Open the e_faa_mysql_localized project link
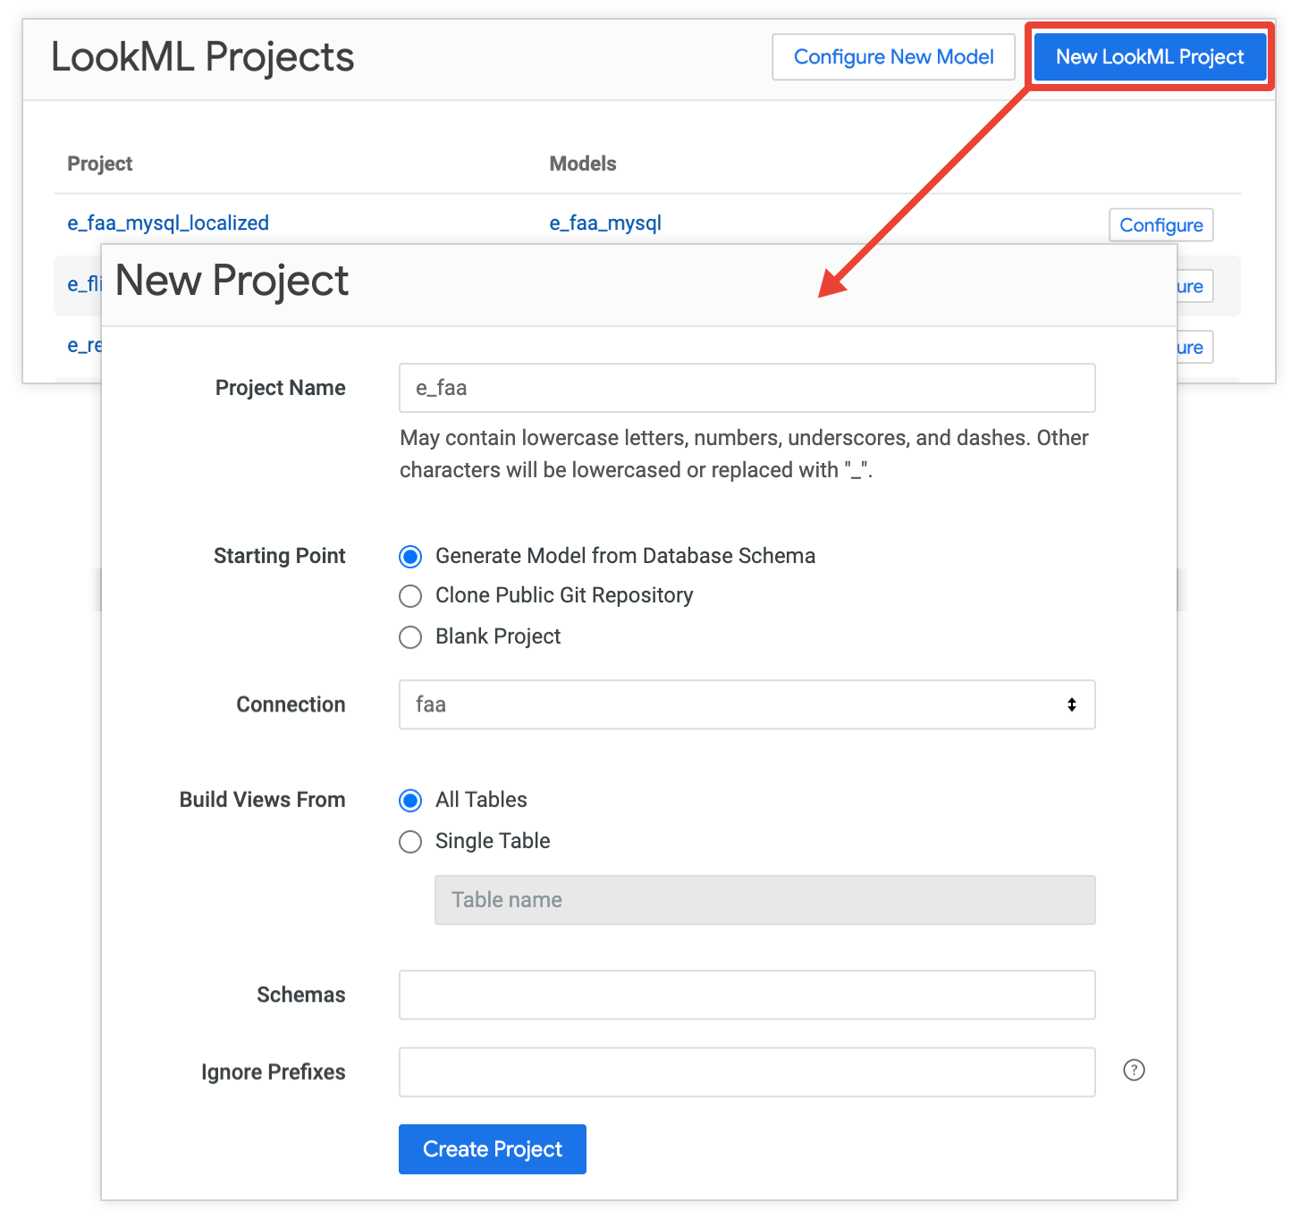Screen dimensions: 1291x1228 pos(168,223)
